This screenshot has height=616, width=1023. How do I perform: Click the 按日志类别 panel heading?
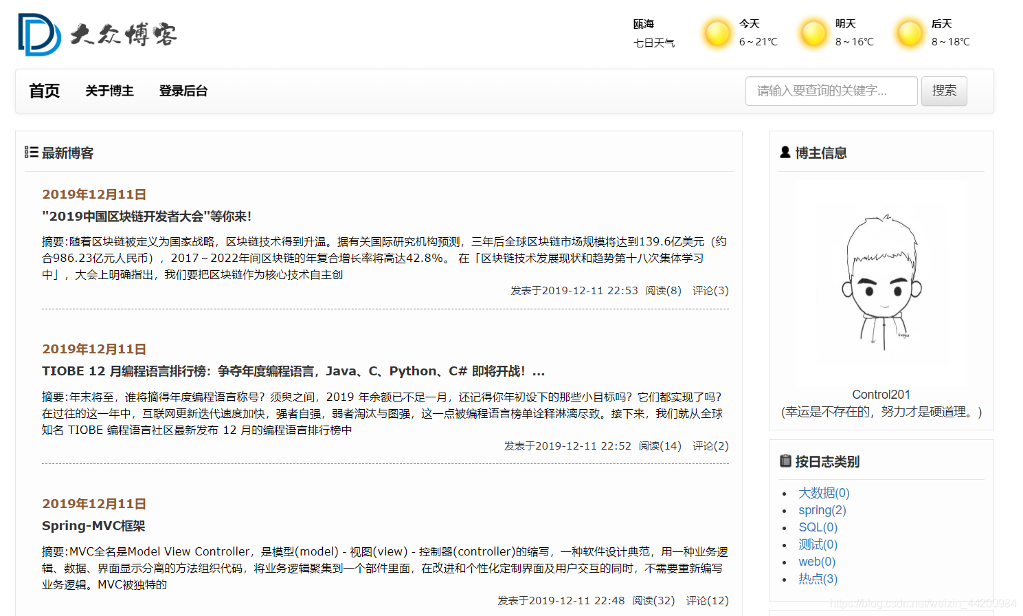[827, 461]
